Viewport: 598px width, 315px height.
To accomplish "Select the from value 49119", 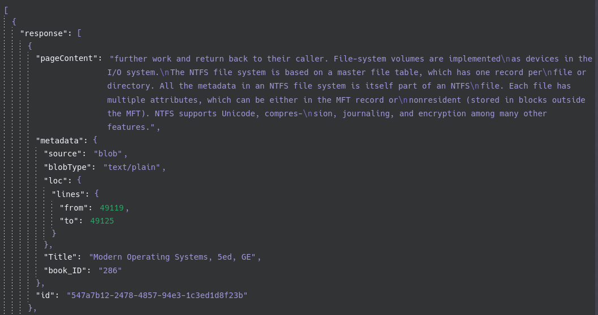I will pos(111,208).
